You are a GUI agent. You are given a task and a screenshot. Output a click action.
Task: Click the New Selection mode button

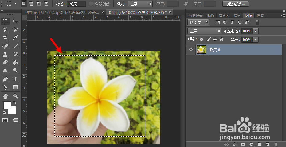click(24, 3)
